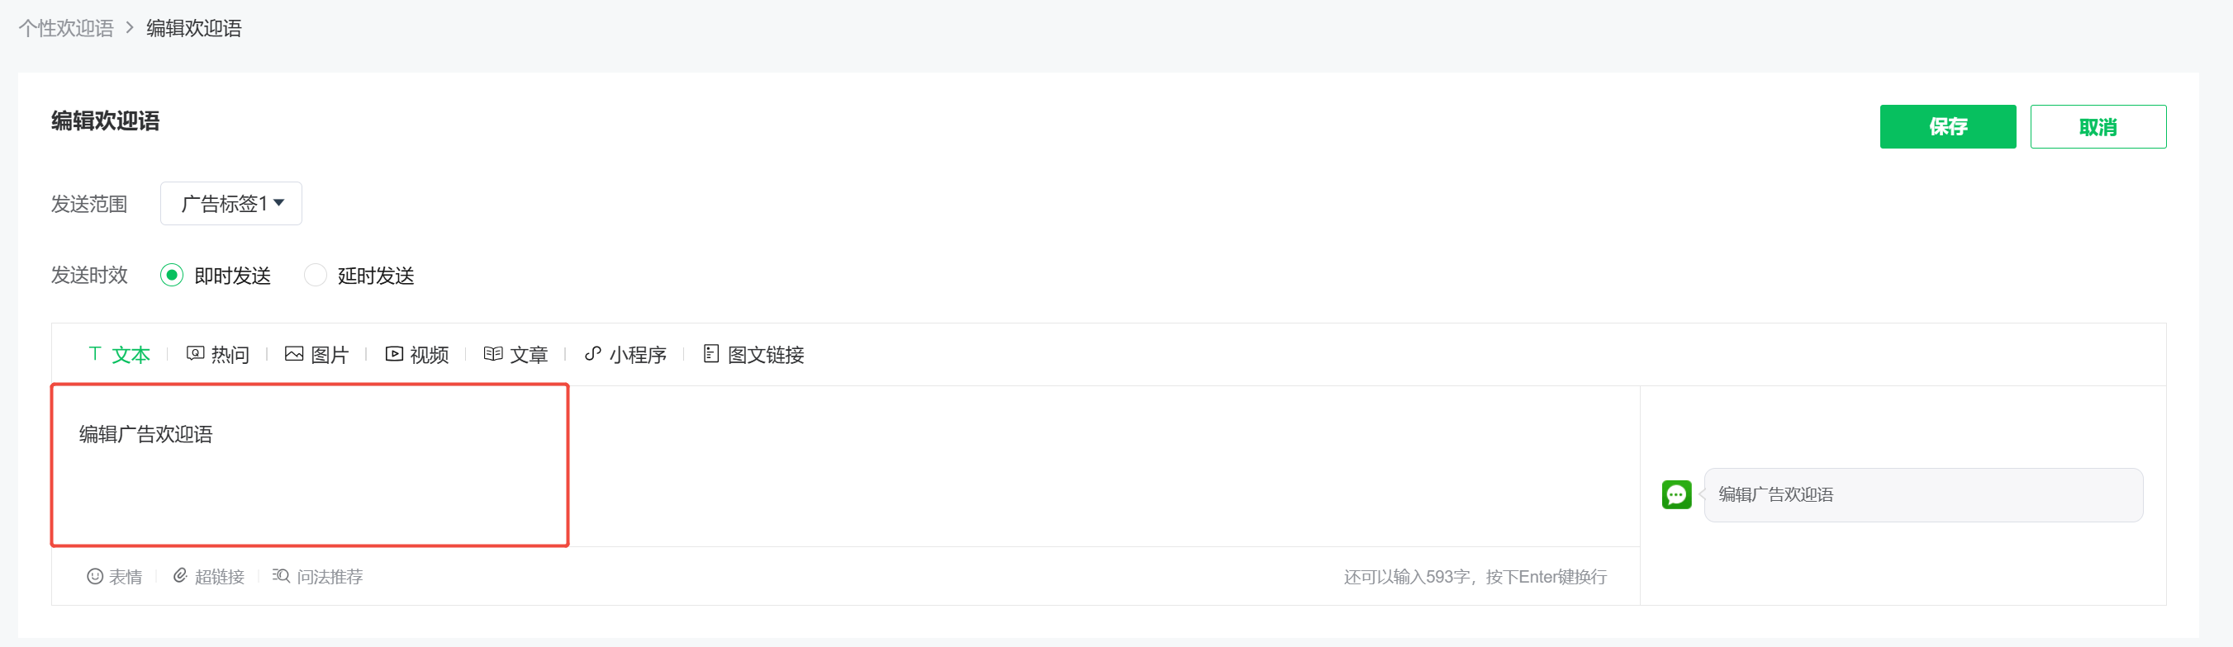Select 延时发送 radio option
The image size is (2233, 647).
tap(316, 276)
